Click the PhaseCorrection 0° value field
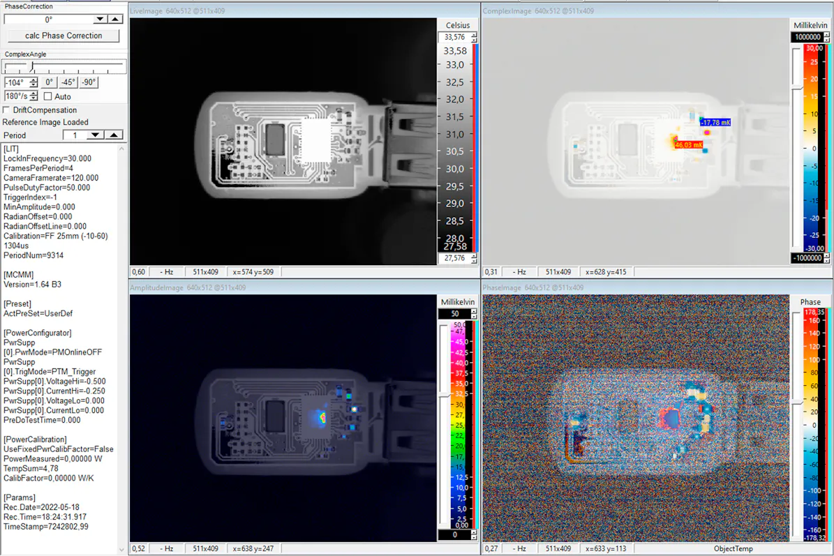This screenshot has width=834, height=556. pyautogui.click(x=48, y=19)
